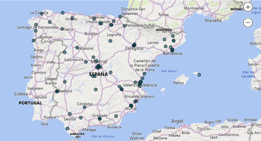
Task: Zoom in with the plus button
Action: tap(248, 7)
